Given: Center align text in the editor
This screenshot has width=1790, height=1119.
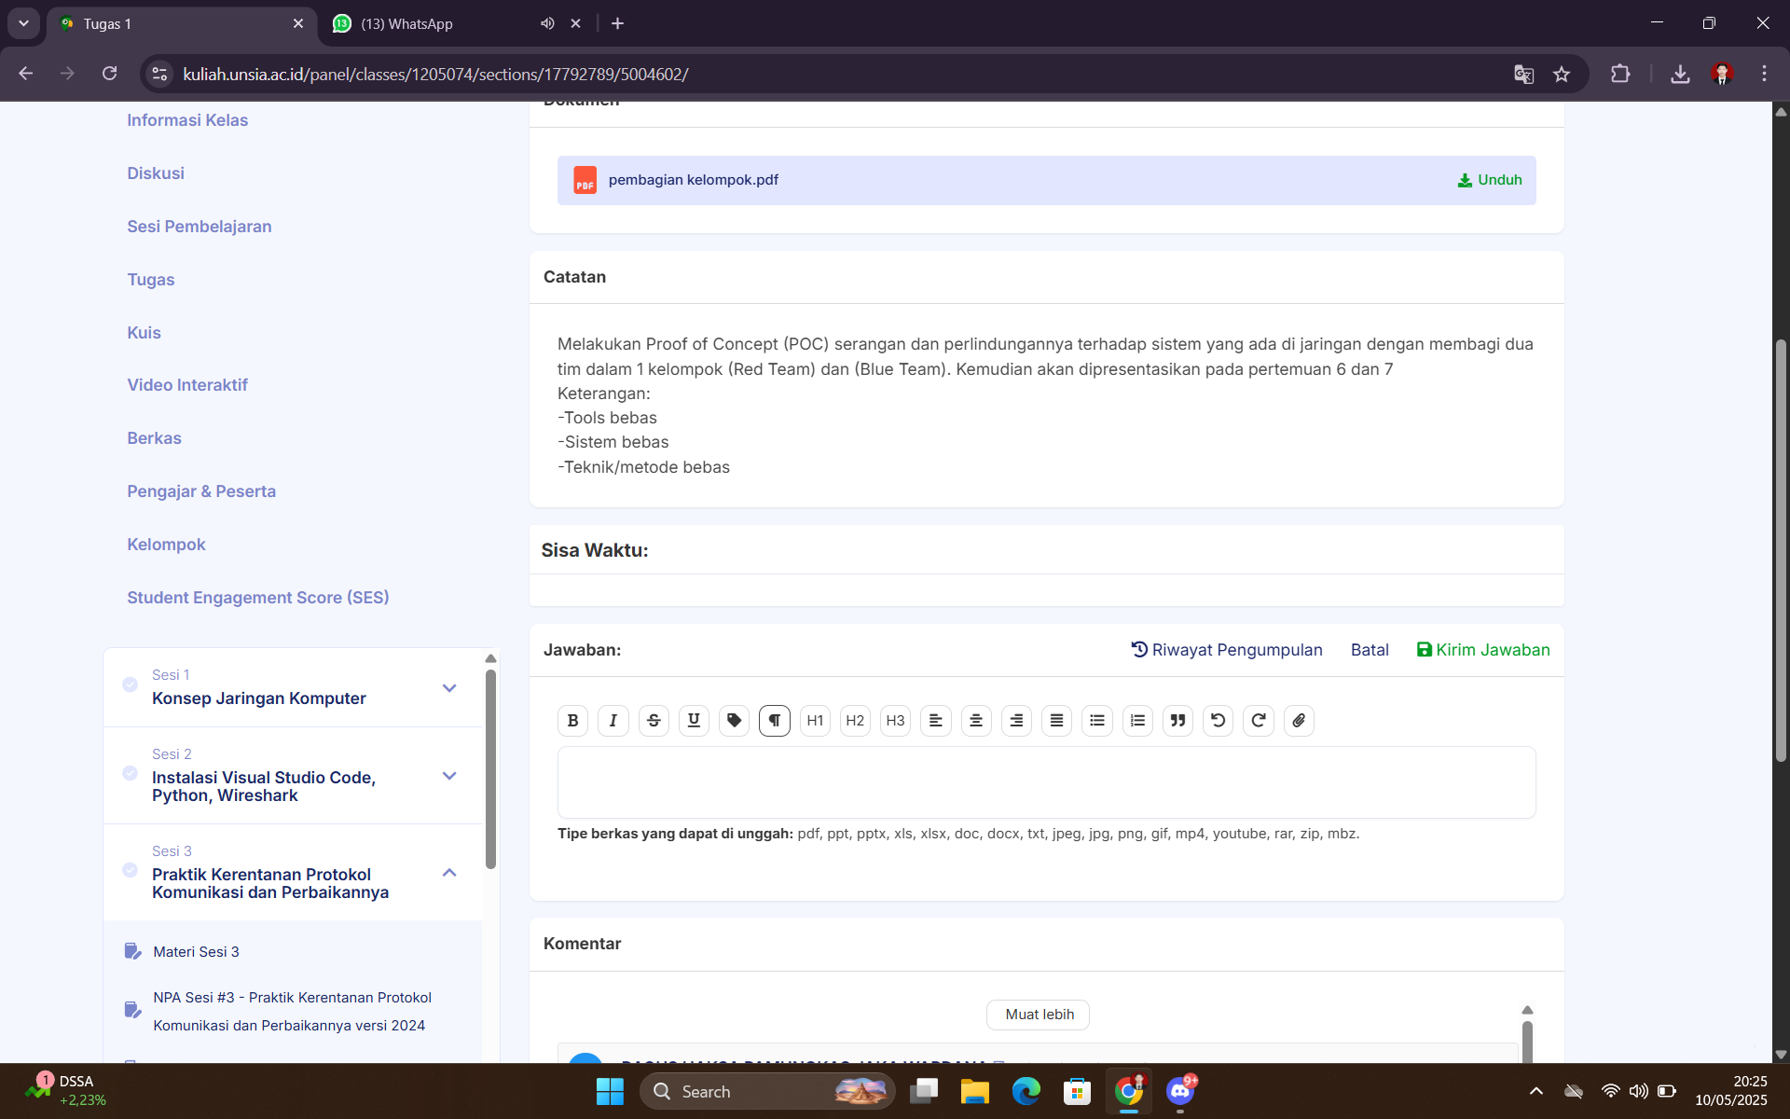Looking at the screenshot, I should tap(976, 720).
